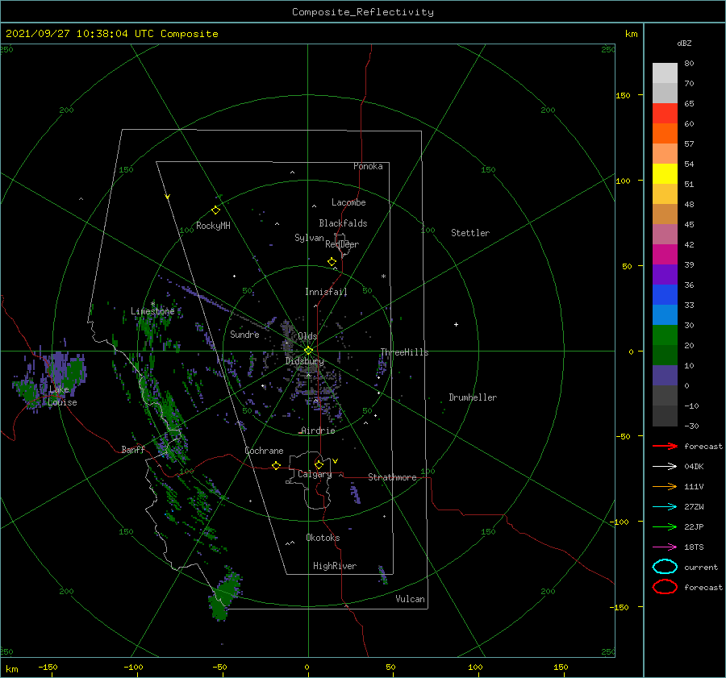Click the white asterisk marker northeast of Innisfail

pos(383,277)
